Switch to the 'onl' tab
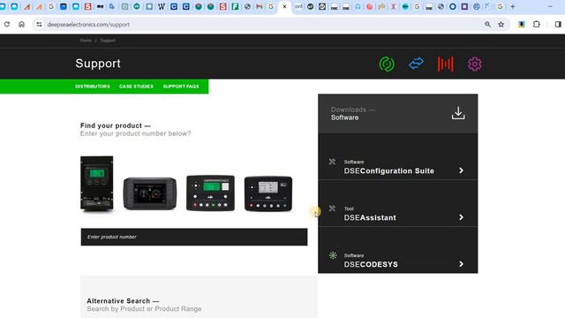 click(298, 6)
